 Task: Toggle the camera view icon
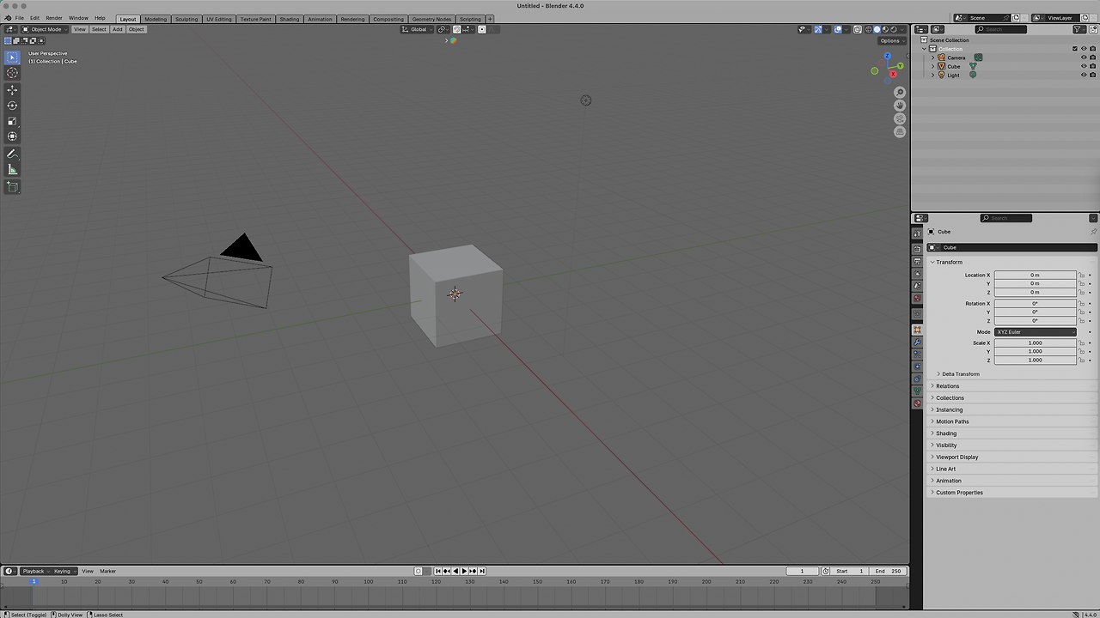click(x=900, y=118)
